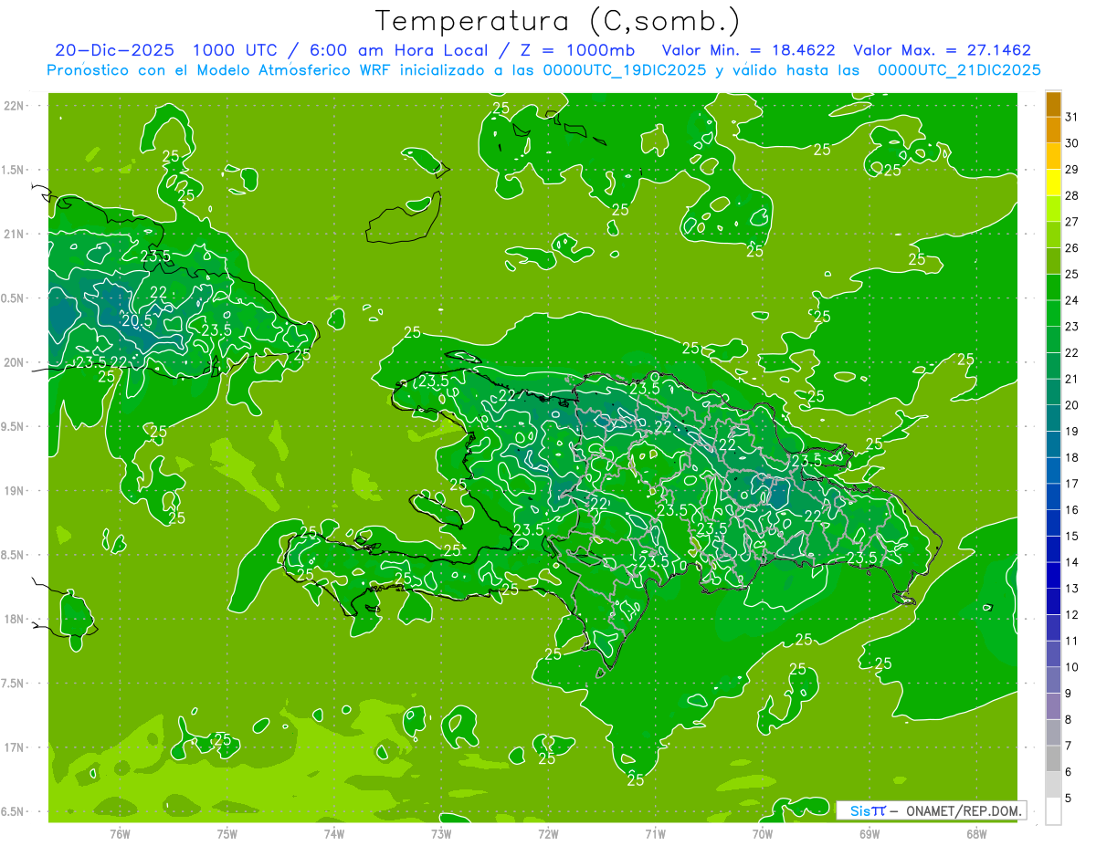Viewport: 1096px width, 846px height.
Task: Click the "15" value on the color legend
Action: (x=1072, y=537)
